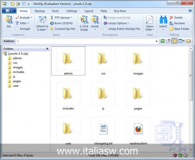Viewport: 195px width, 160px height.
Task: Click the vertical scrollbar thumb
Action: pos(191,75)
